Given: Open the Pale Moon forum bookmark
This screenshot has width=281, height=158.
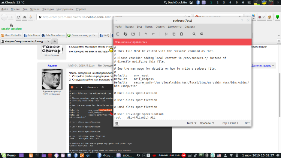Looking at the screenshot, I should coord(54,36).
